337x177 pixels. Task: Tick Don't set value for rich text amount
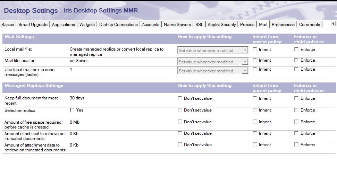180,133
